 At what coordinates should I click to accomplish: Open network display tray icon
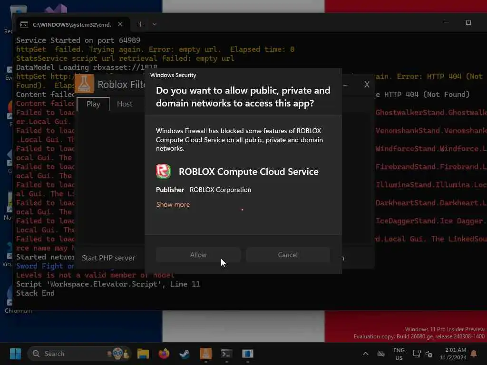[x=417, y=354]
